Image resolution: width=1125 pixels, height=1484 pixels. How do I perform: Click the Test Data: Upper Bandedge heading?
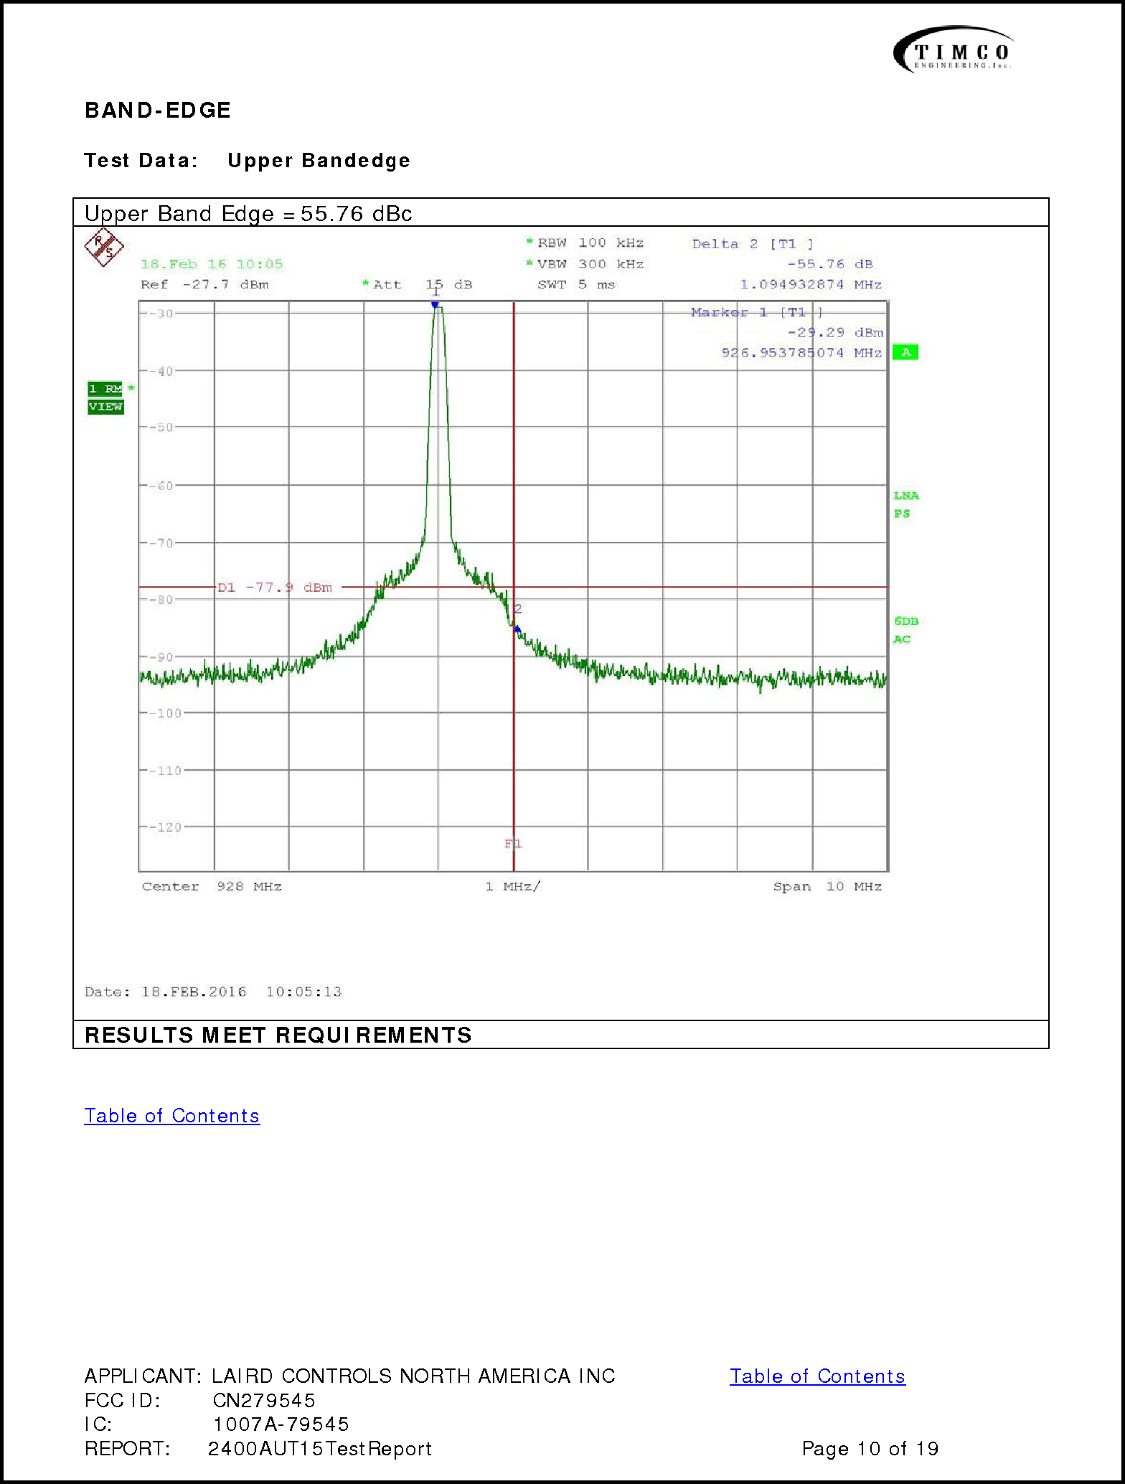[248, 161]
